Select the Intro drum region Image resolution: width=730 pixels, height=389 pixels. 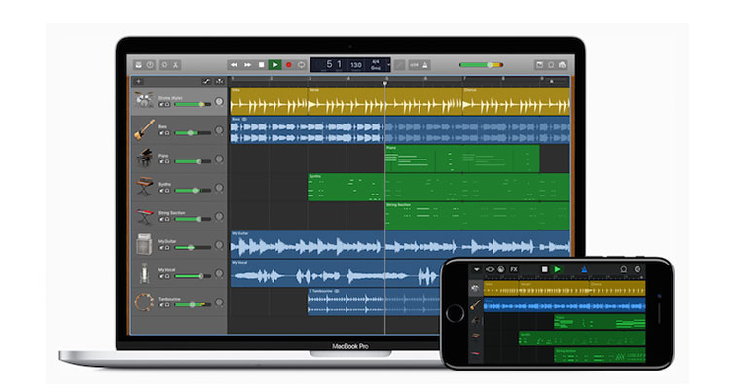tap(269, 101)
